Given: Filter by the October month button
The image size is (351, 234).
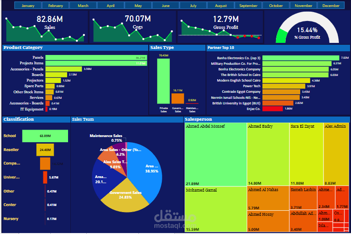Looking at the screenshot, I should [x=276, y=6].
